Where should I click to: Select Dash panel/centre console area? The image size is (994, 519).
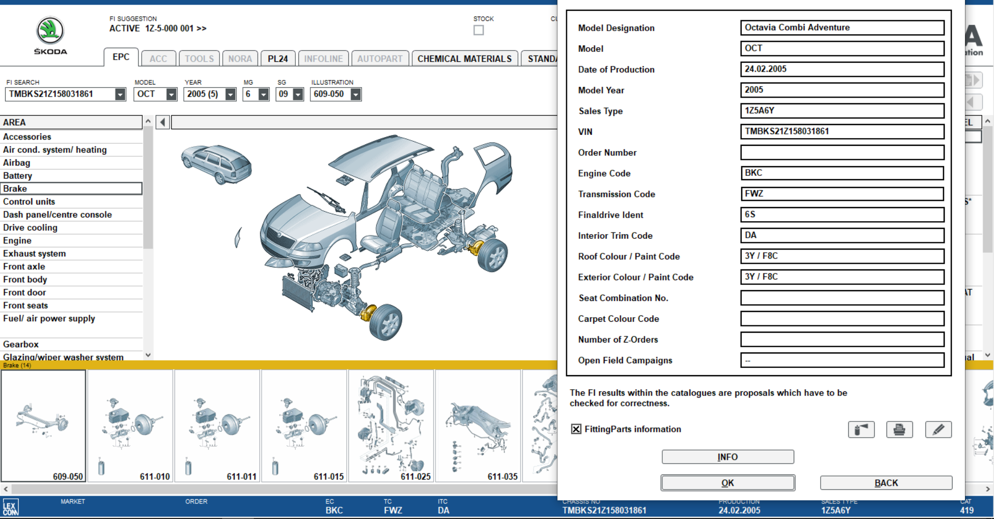click(x=71, y=215)
